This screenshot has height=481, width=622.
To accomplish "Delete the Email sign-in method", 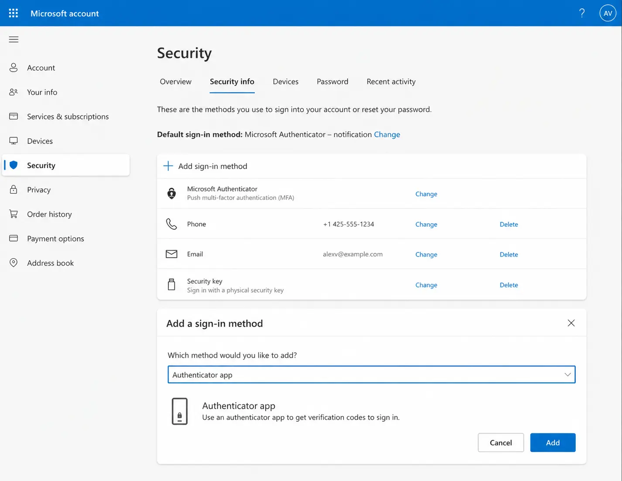I will [509, 255].
